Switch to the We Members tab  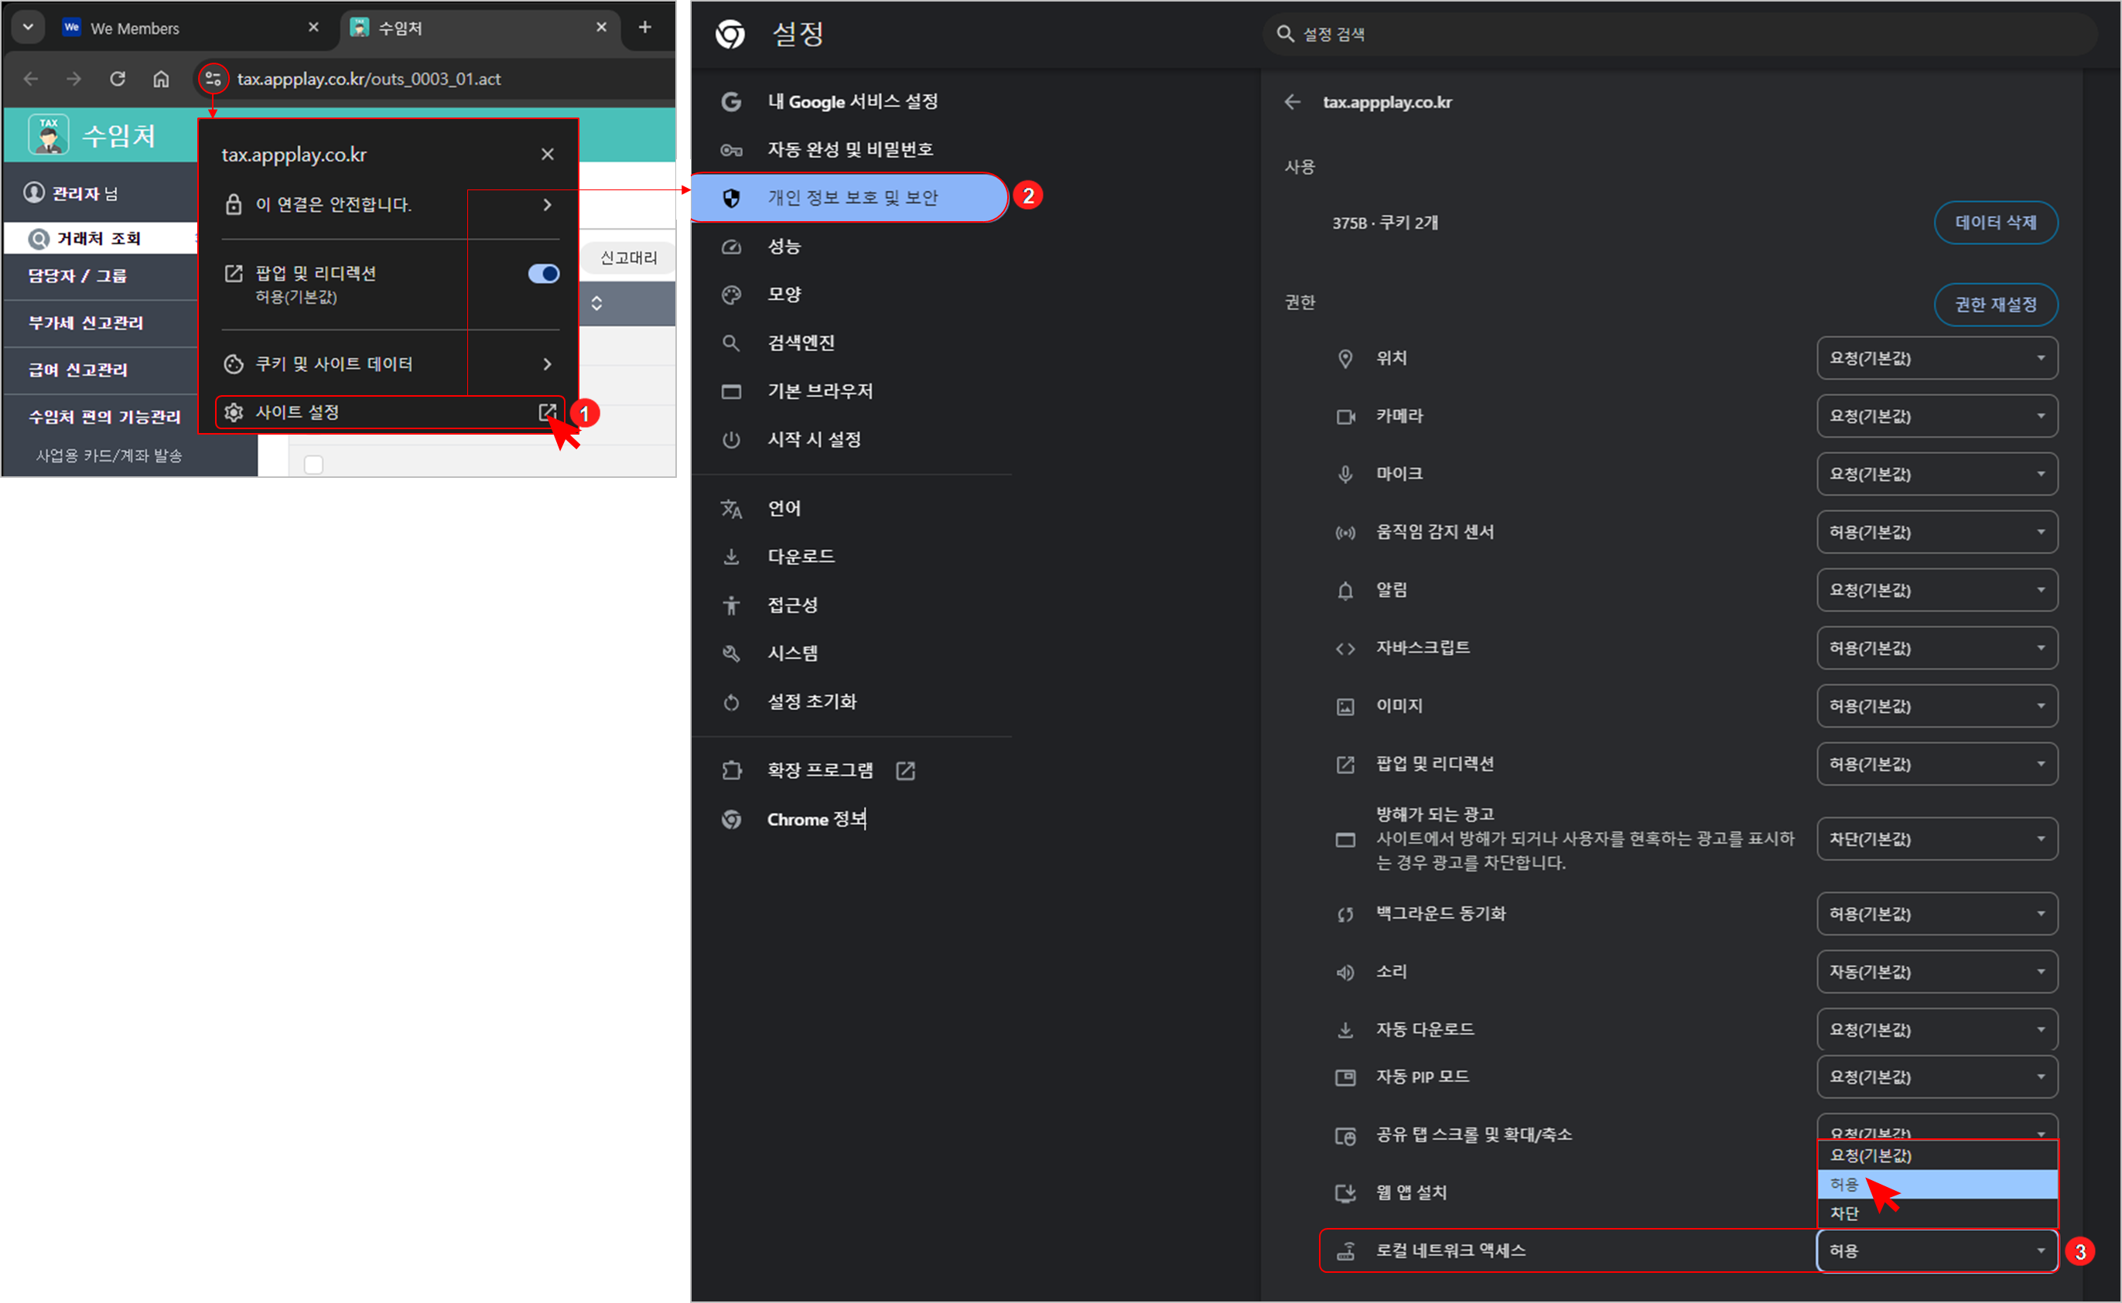click(x=135, y=29)
